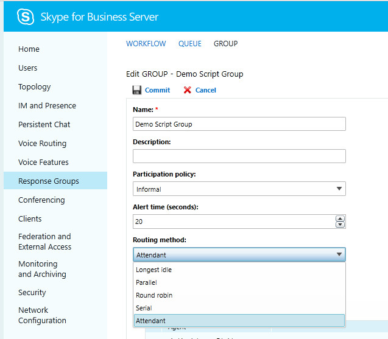Screen dimensions: 388x339
Task: Click the Name input field
Action: (239, 124)
